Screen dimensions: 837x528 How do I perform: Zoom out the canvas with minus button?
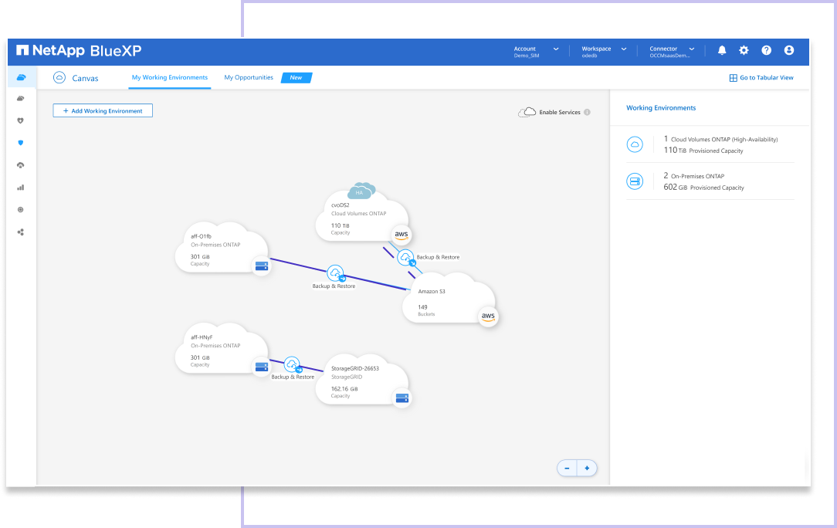click(567, 468)
